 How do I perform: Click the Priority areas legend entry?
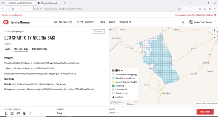pos(120,93)
